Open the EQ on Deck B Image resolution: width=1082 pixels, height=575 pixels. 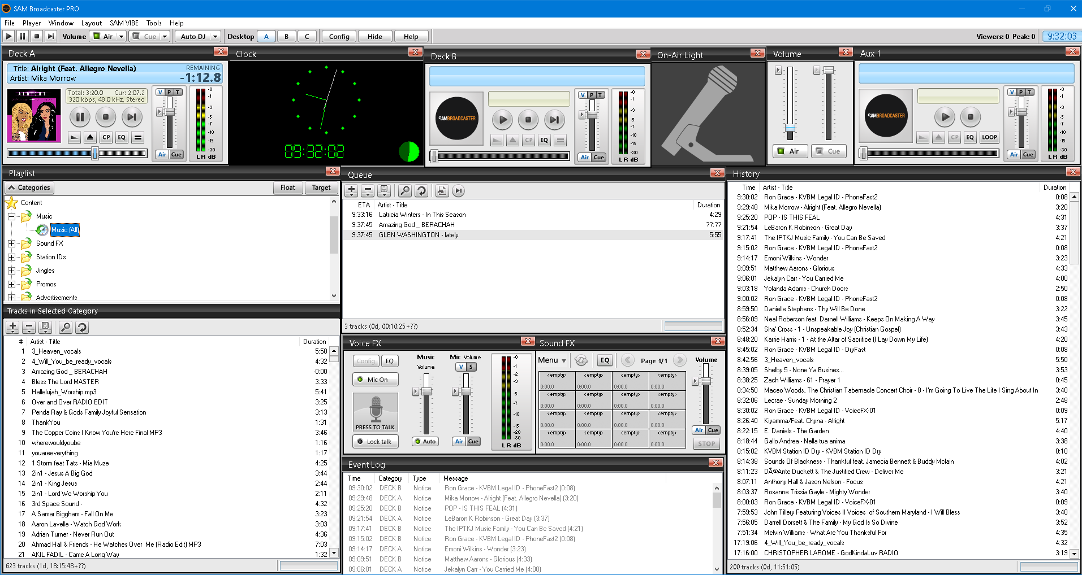click(x=544, y=140)
